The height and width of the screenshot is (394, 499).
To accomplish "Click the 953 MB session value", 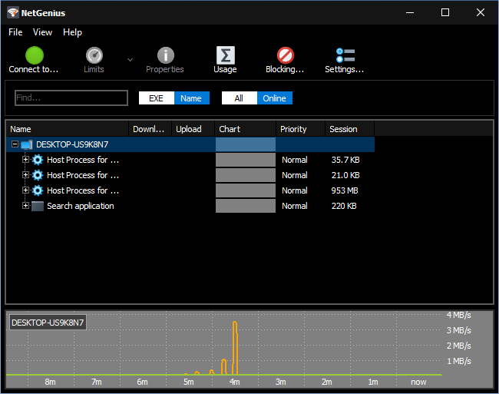I will 345,190.
